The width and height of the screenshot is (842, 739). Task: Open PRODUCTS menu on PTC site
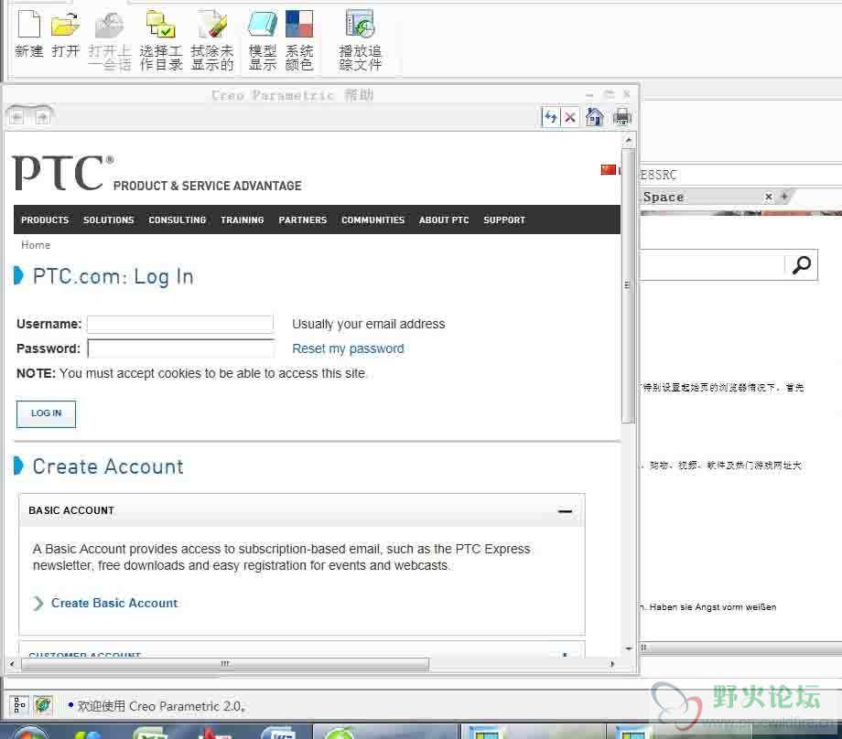pos(45,220)
